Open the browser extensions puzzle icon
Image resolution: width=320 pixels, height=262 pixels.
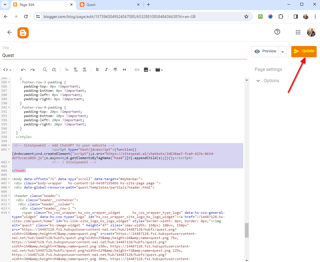click(x=281, y=17)
